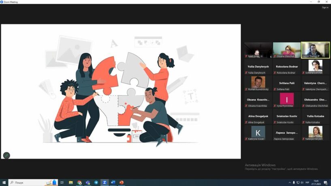This screenshot has height=186, width=331.
Task: Select Harish Thampy's video tile
Action: coord(315,50)
